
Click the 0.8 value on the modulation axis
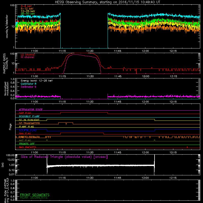pyautogui.click(x=12, y=83)
